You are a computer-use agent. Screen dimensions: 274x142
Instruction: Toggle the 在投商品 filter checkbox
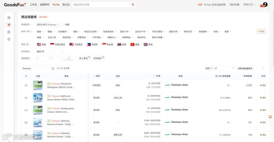coord(98,58)
